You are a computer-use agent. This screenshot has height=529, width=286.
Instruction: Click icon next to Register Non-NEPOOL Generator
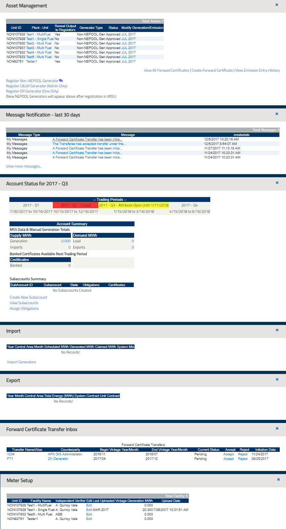(x=61, y=81)
